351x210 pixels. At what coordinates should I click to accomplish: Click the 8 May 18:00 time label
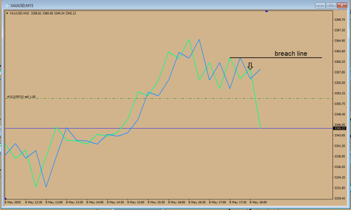coord(258,202)
